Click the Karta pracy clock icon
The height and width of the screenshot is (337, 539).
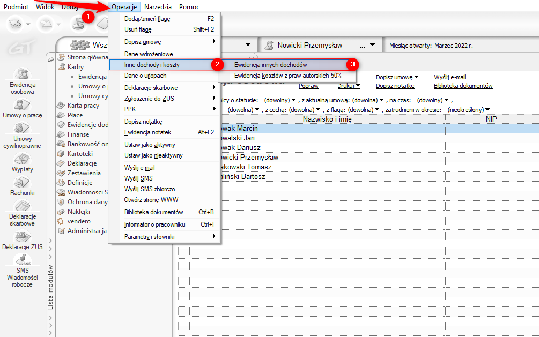coord(61,105)
